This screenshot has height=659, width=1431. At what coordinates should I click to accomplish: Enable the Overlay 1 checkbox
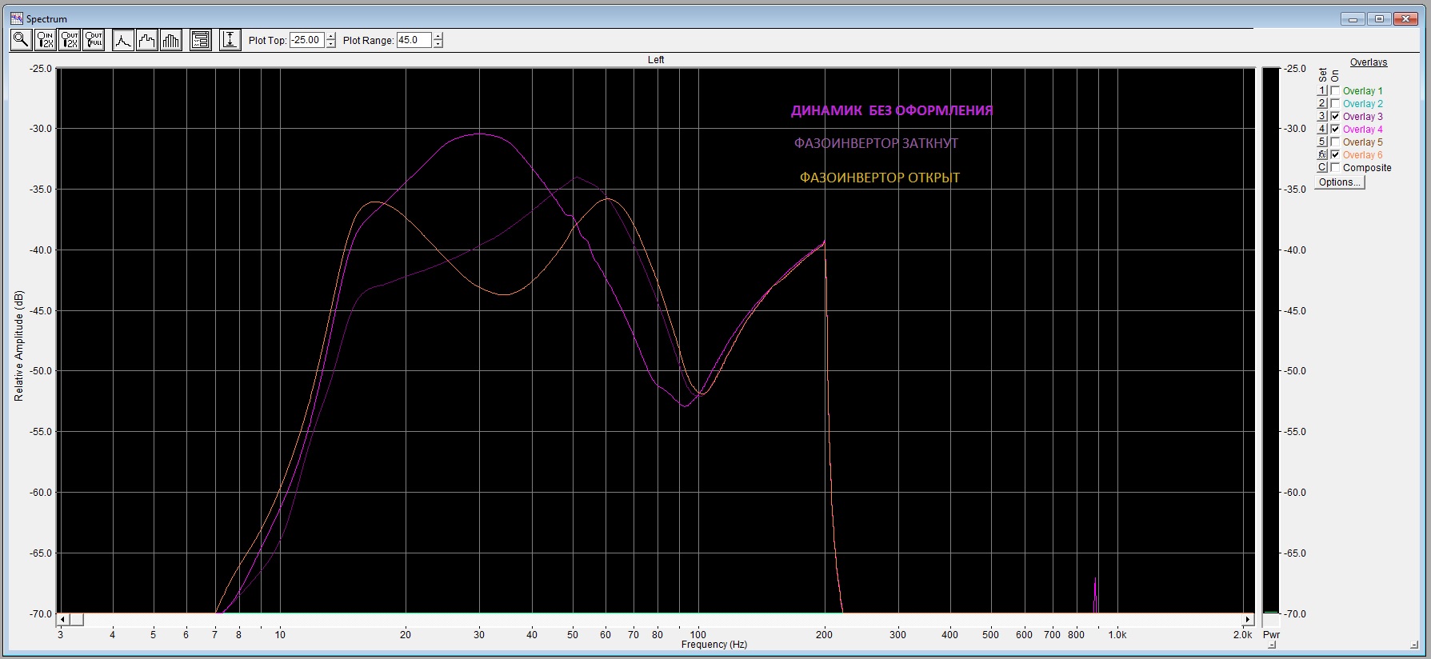(x=1335, y=91)
